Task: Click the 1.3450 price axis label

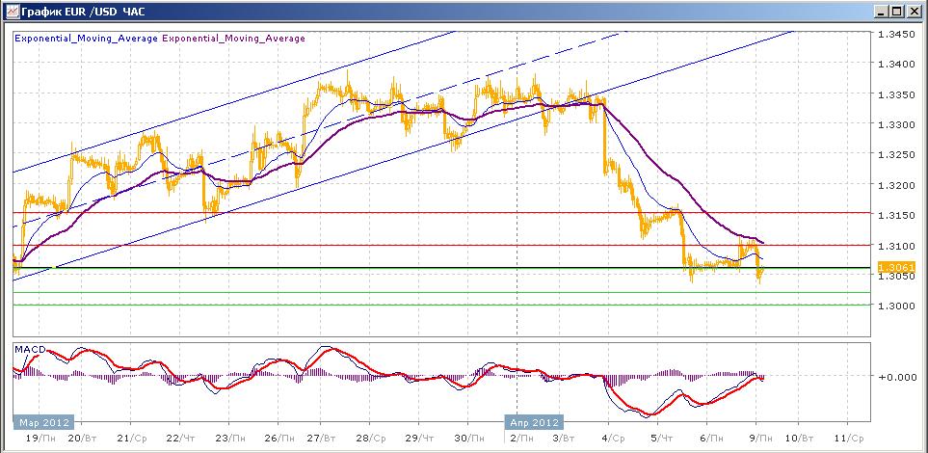Action: point(896,35)
